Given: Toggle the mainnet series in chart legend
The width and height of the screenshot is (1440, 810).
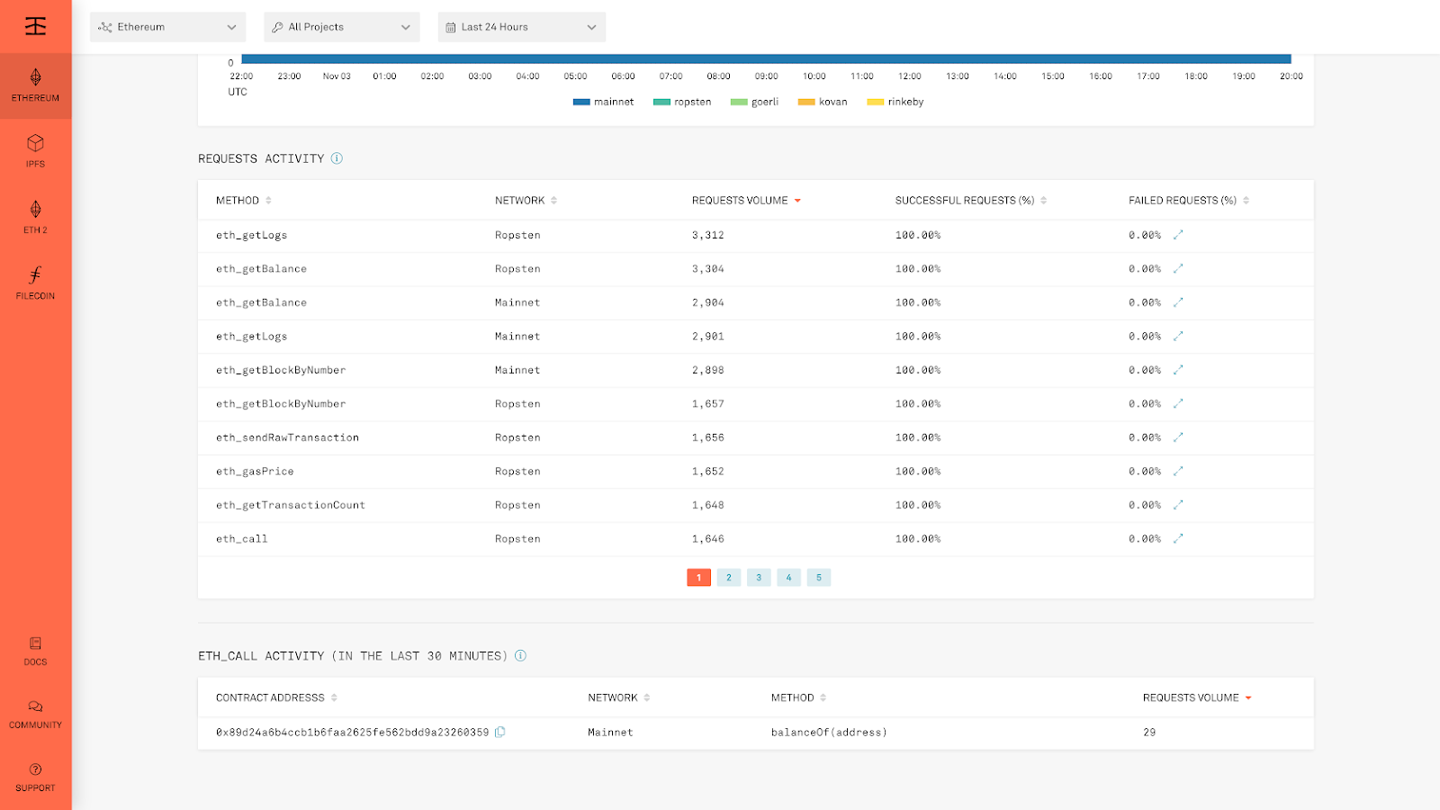Looking at the screenshot, I should tap(603, 102).
